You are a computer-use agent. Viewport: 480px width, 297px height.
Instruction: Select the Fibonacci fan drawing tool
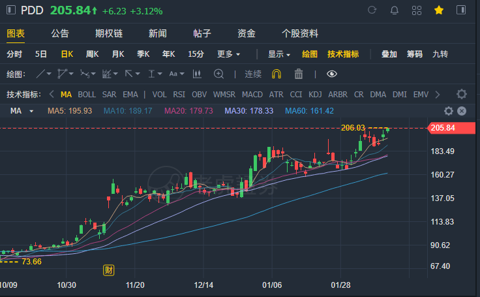coord(107,74)
